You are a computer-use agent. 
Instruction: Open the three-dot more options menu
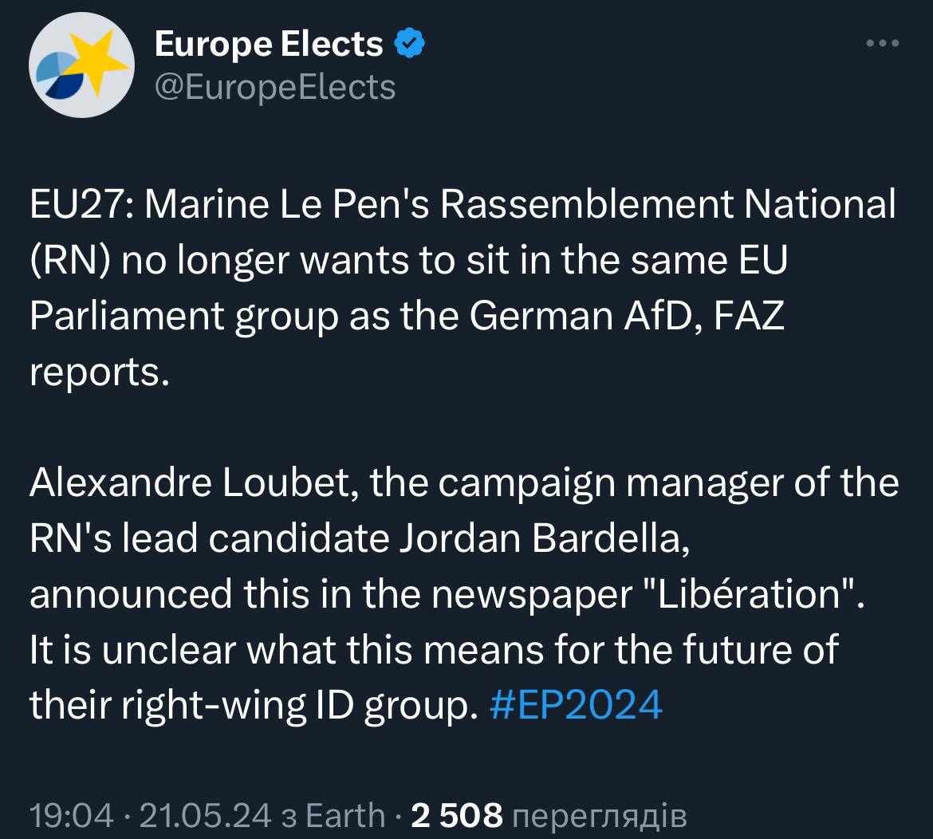point(883,44)
